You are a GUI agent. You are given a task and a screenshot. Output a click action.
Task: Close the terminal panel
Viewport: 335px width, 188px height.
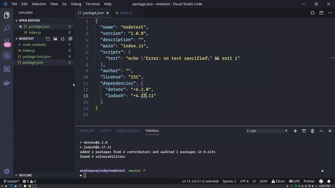pos(330,131)
